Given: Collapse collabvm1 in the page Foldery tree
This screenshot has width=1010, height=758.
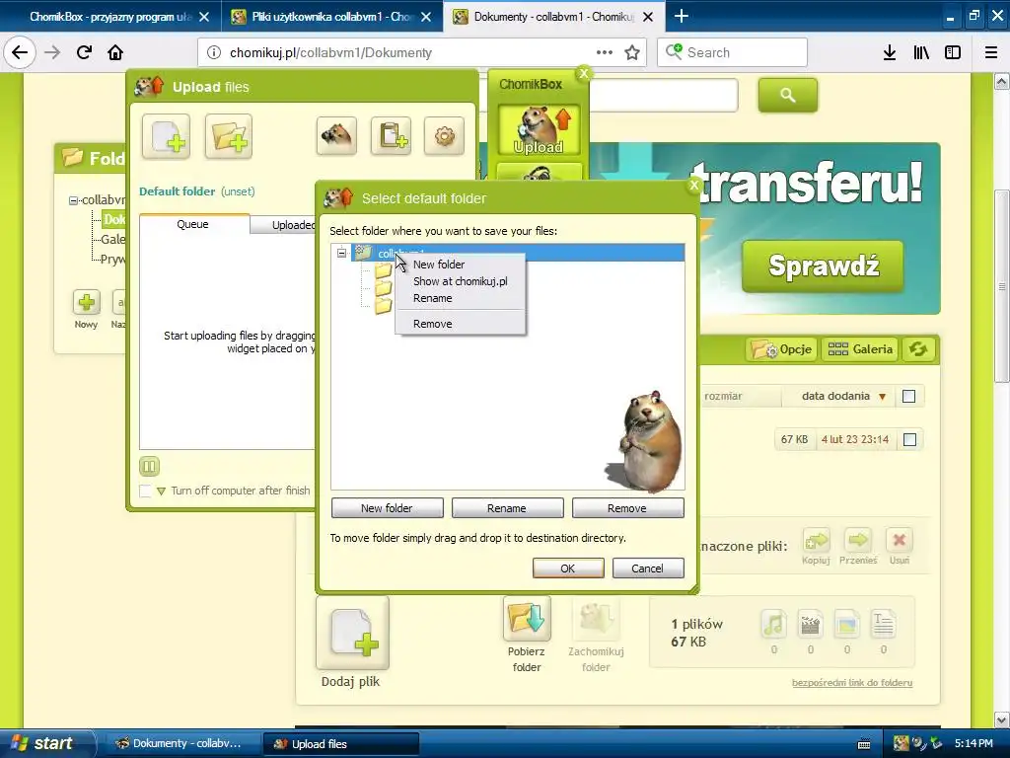Looking at the screenshot, I should (73, 200).
